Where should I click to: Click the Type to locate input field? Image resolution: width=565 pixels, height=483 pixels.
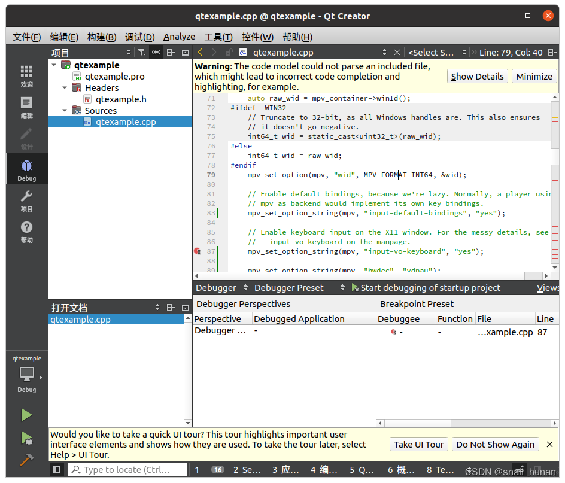click(x=127, y=470)
